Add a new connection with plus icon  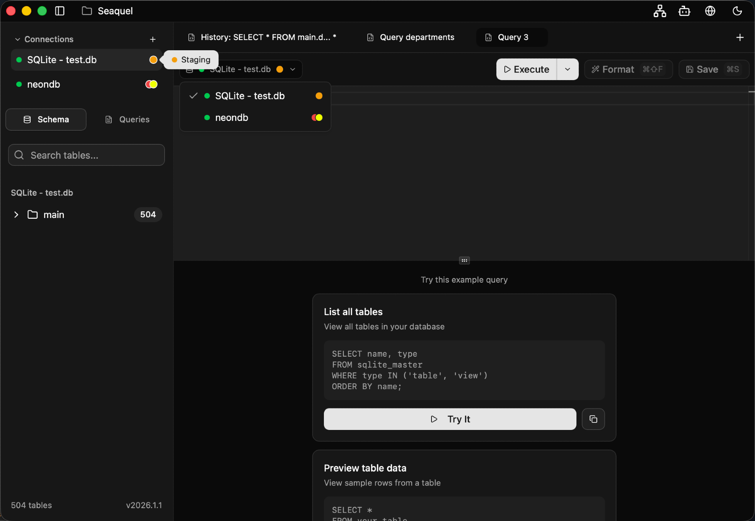(153, 39)
